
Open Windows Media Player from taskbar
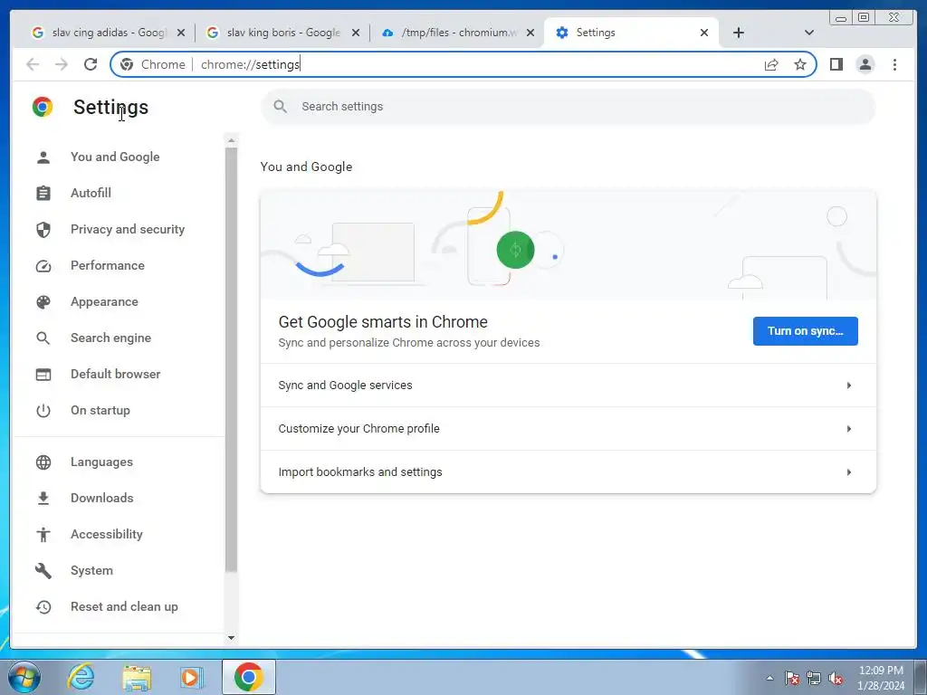192,677
